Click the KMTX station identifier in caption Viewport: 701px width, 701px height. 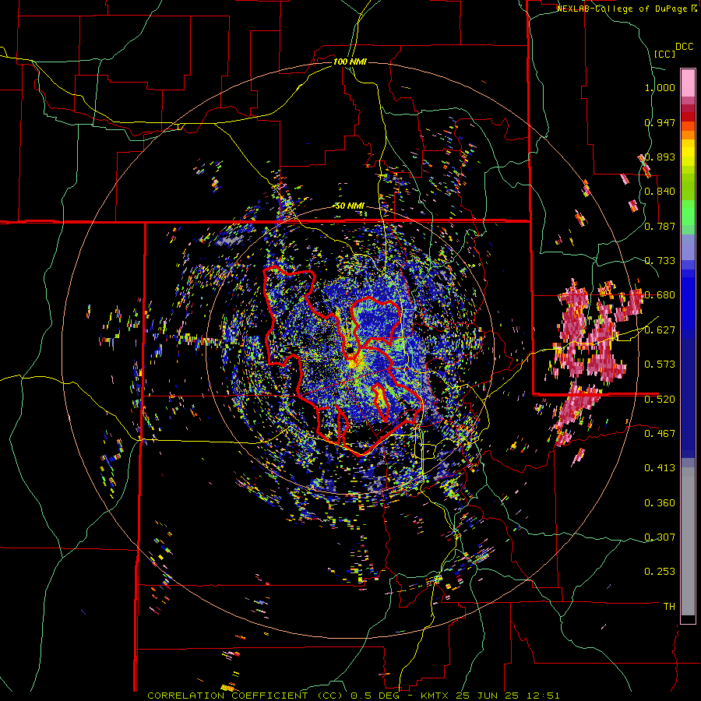pos(436,696)
